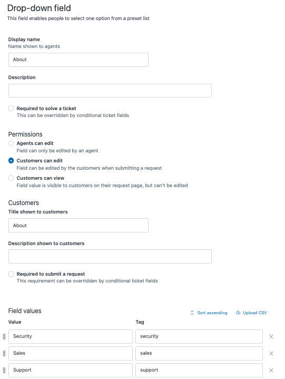Enable Required to submit a request
Image resolution: width=285 pixels, height=379 pixels.
[11, 274]
